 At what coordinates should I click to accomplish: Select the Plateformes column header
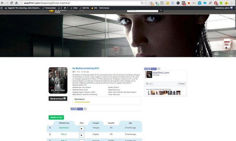[64, 123]
